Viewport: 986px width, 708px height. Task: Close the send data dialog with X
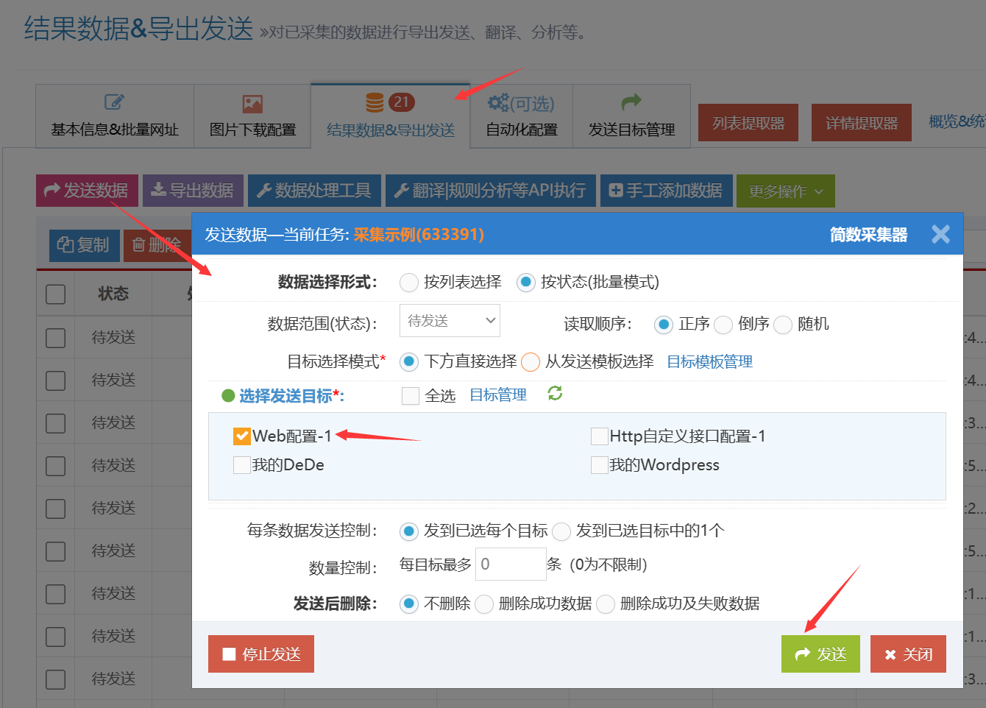tap(940, 235)
